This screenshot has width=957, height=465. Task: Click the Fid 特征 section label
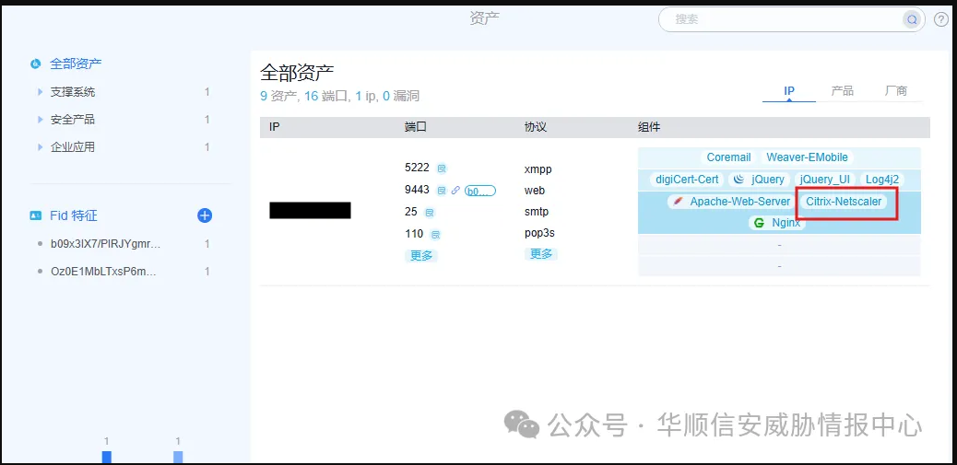72,215
